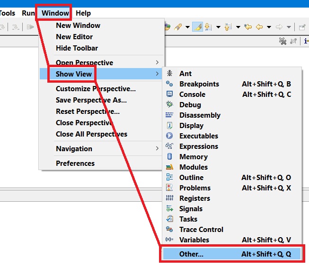This screenshot has width=309, height=266.
Task: Open dropdown arrow beside Next Annotation icon
Action: [218, 27]
